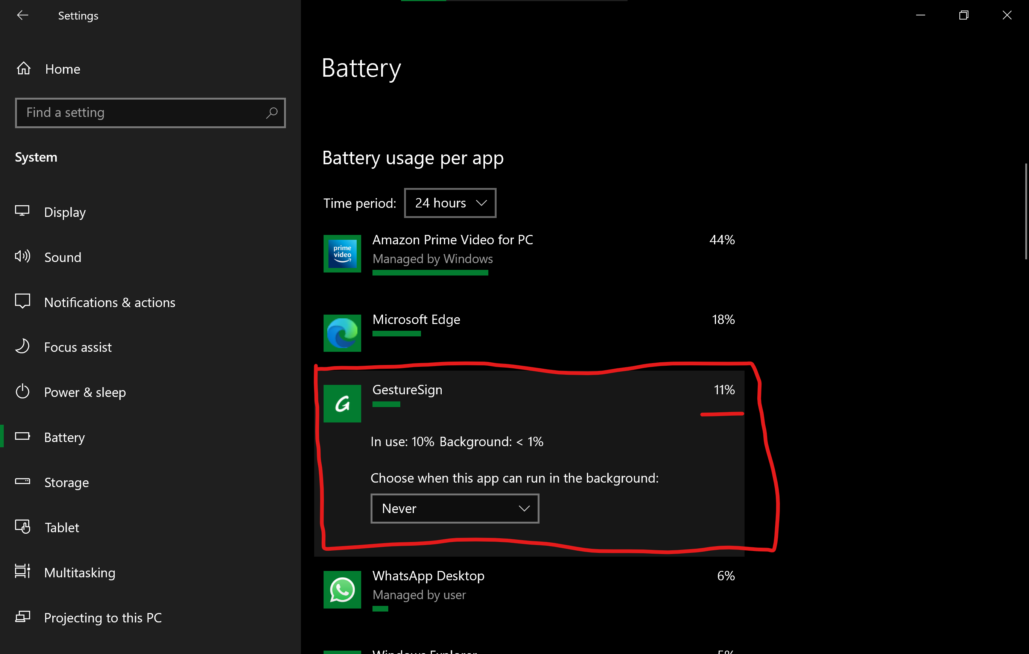Click the 18% usage value
1029x654 pixels.
[x=723, y=320]
